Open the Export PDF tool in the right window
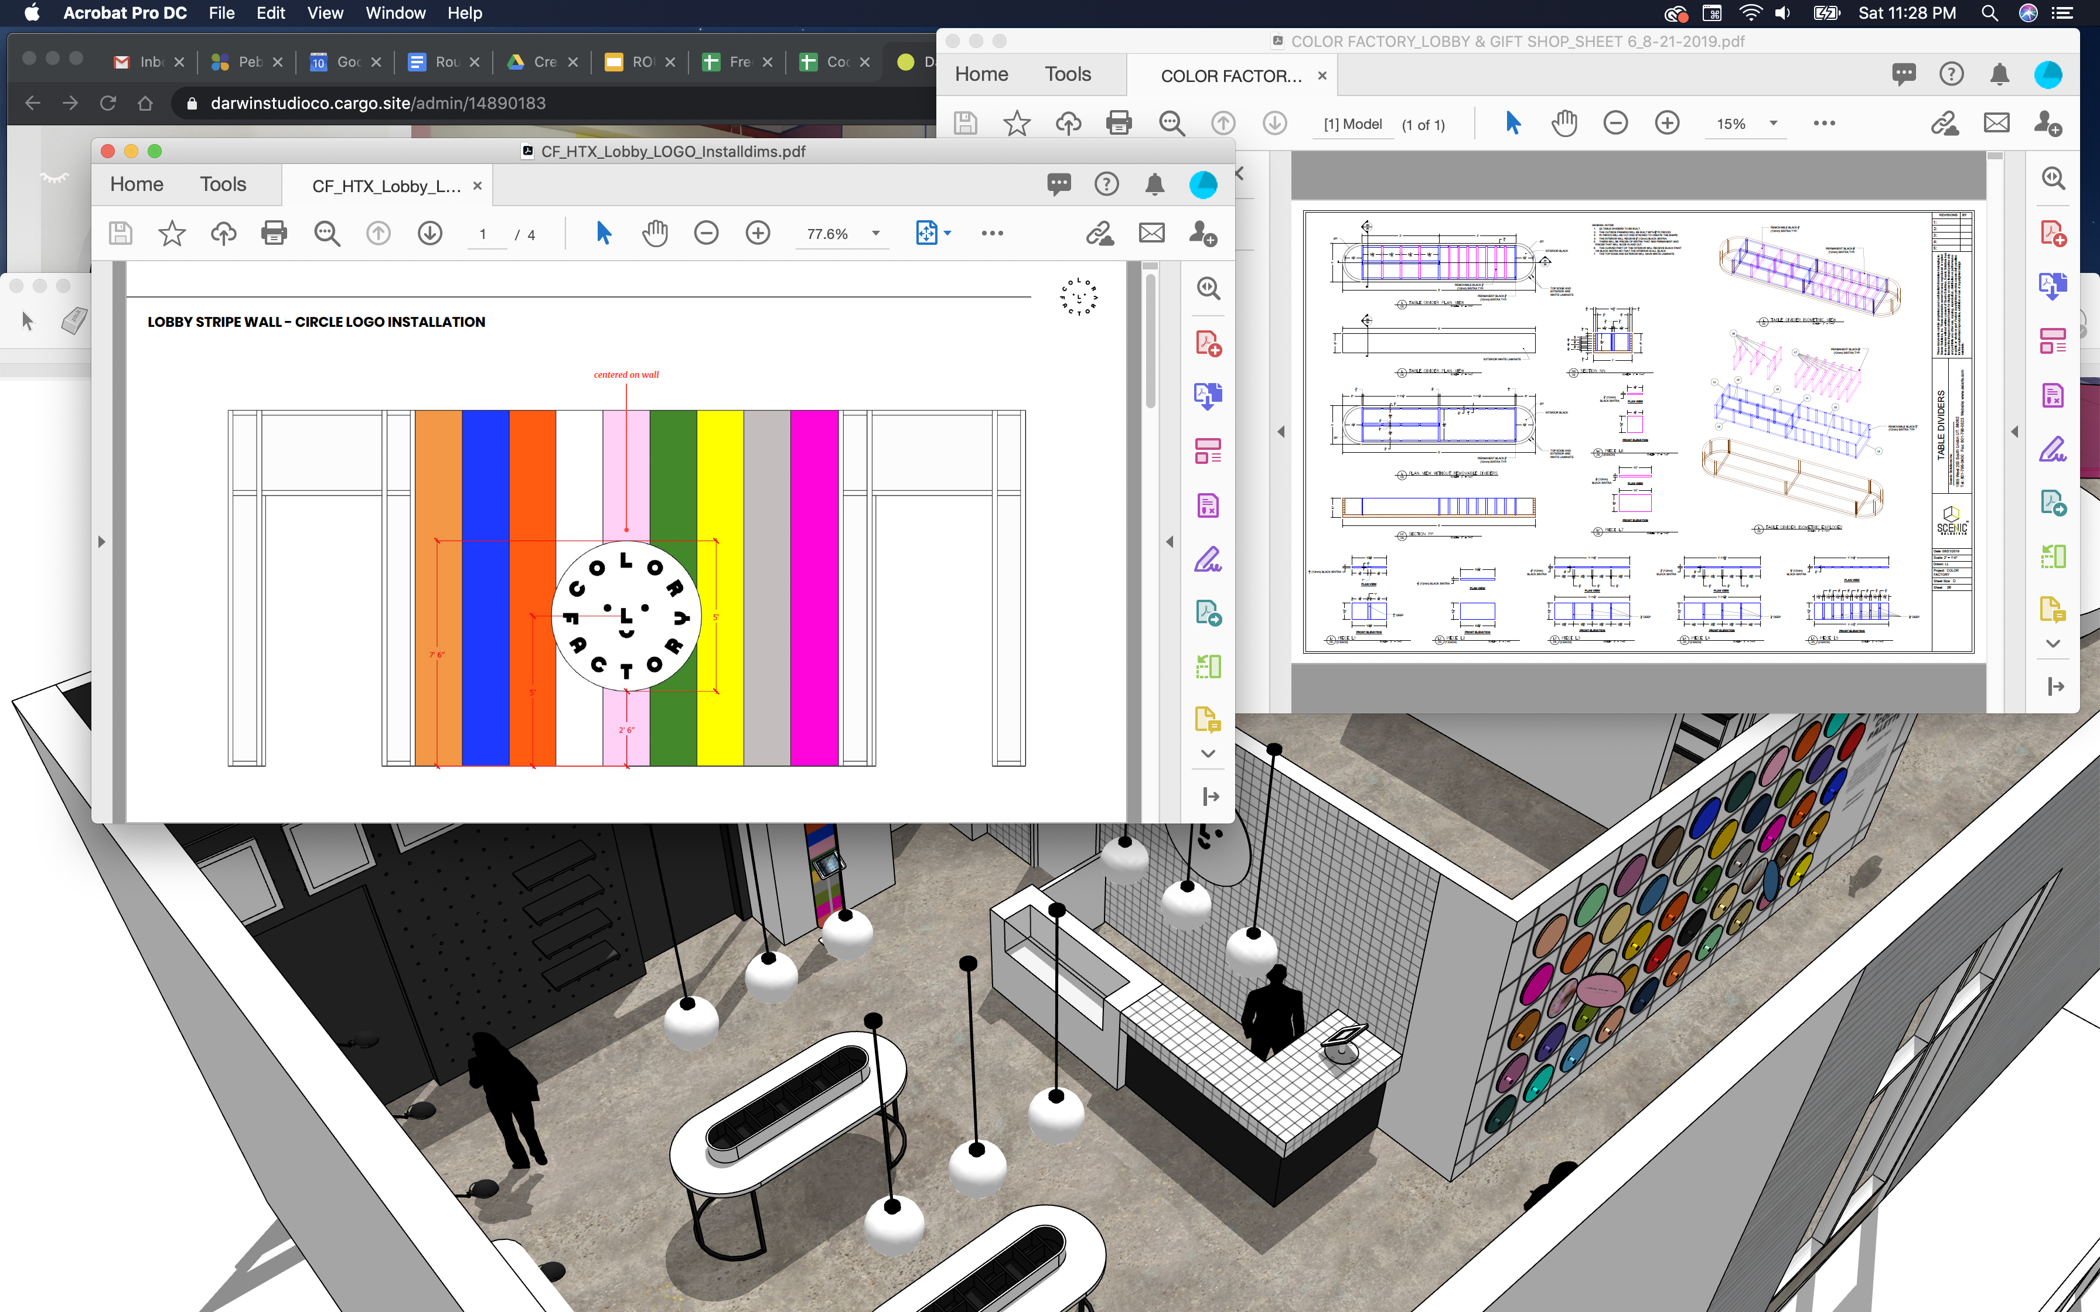This screenshot has width=2100, height=1312. pyautogui.click(x=2053, y=285)
